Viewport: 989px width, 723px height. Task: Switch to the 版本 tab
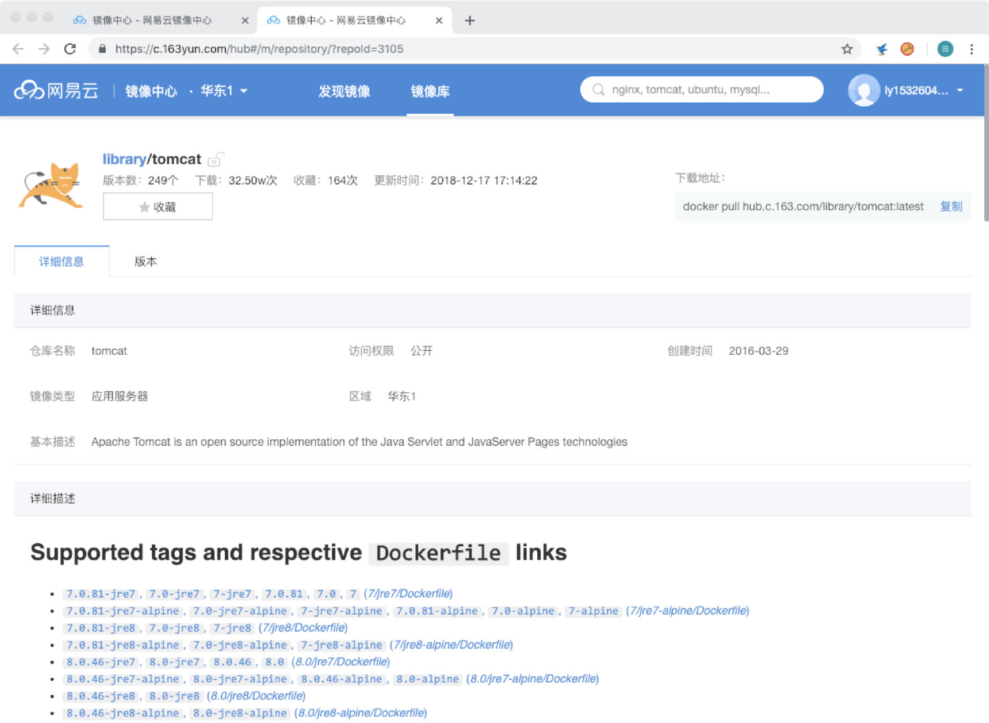pos(145,261)
